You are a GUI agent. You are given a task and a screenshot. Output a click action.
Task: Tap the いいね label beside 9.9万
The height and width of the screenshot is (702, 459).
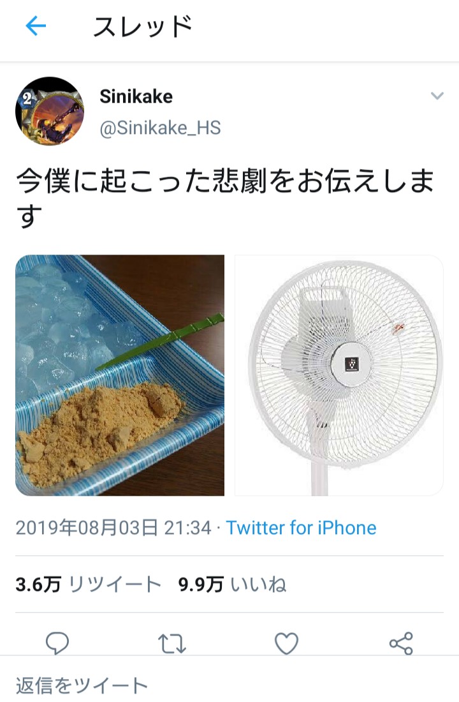click(x=259, y=584)
